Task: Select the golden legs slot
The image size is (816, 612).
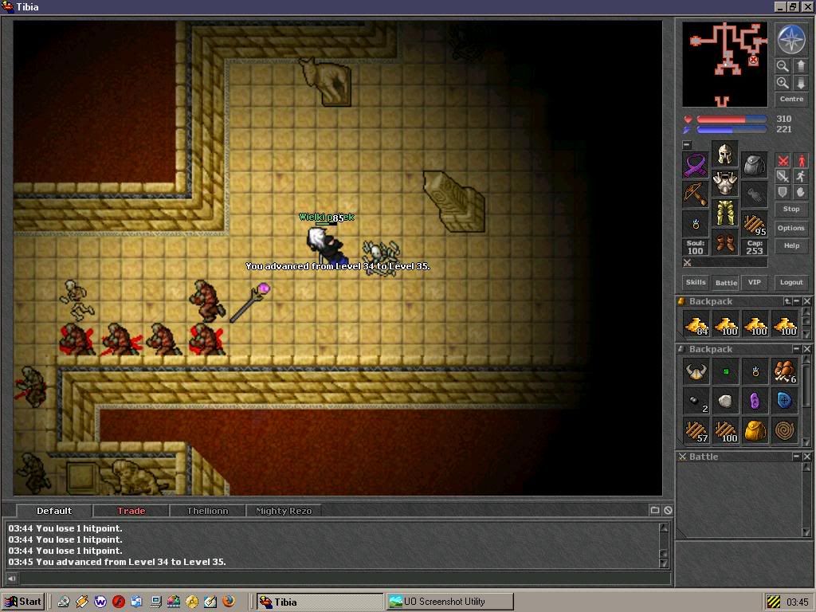Action: point(725,212)
